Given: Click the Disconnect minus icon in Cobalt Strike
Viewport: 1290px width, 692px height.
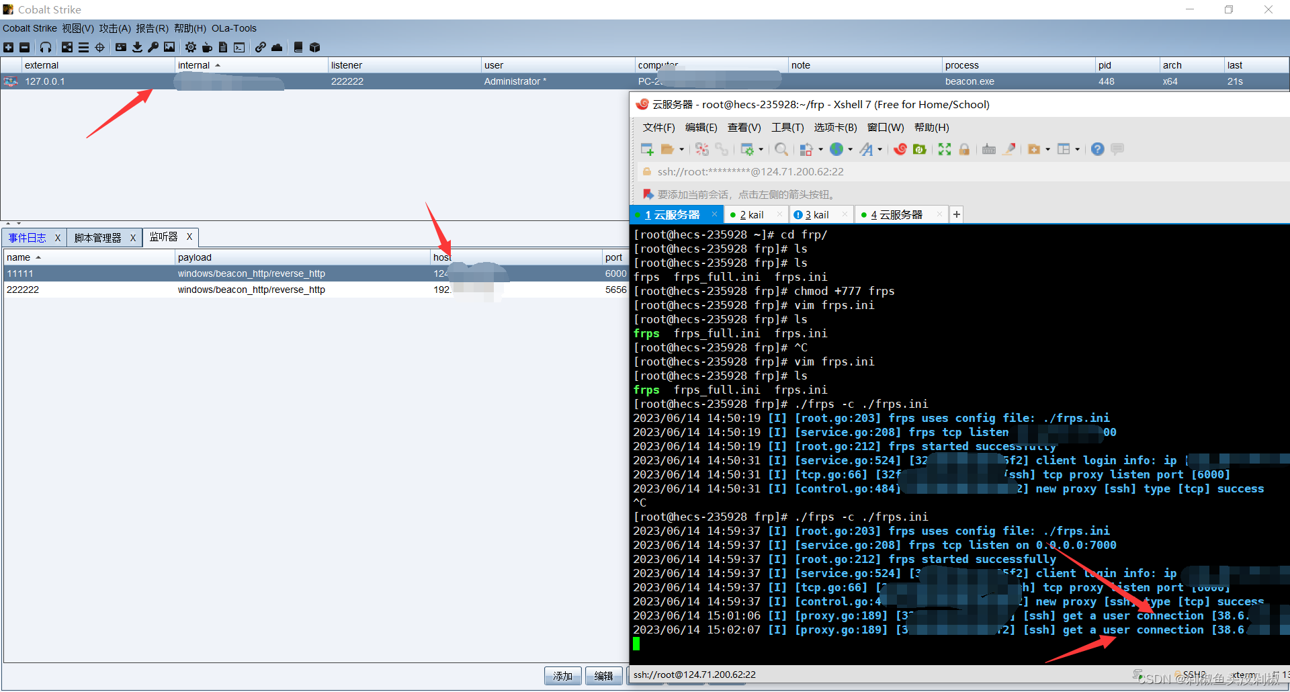Looking at the screenshot, I should tap(25, 47).
